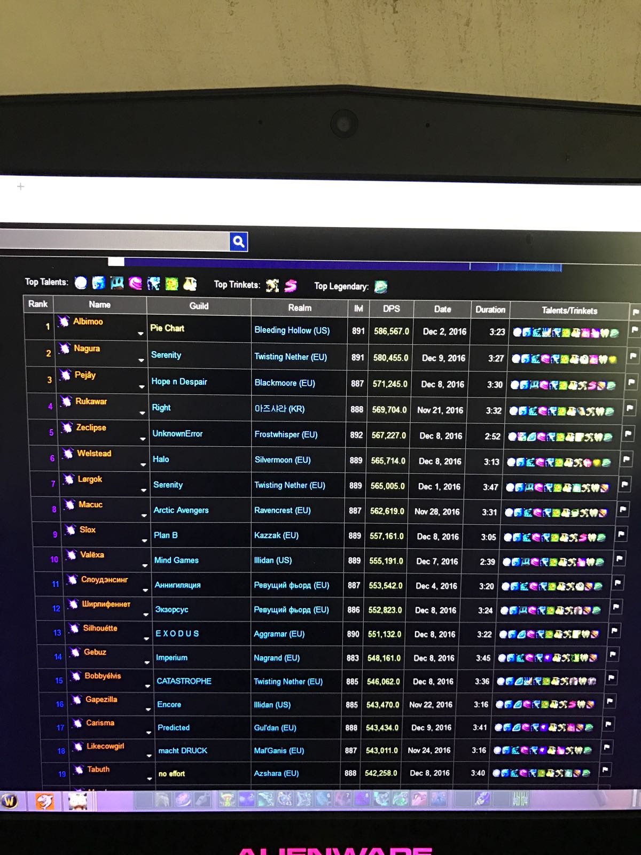Open the Pie Chart guild link

point(167,328)
